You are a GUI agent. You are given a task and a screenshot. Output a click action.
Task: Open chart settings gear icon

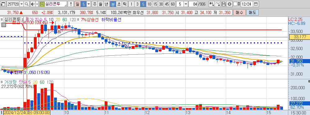229,4
